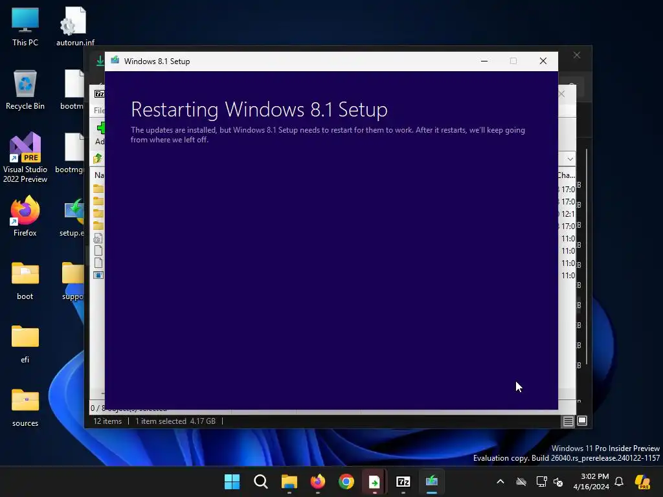Click the '1 item selected 4.17 GB' status text
Viewport: 663px width, 497px height.
(175, 421)
